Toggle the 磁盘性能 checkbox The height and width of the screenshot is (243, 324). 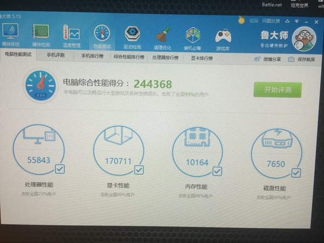(296, 173)
